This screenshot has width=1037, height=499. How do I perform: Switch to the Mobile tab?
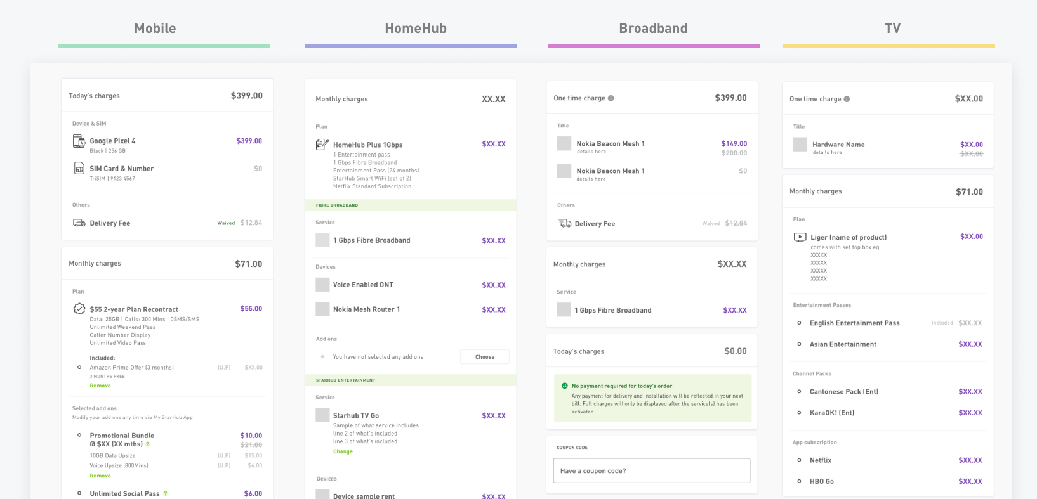point(155,28)
